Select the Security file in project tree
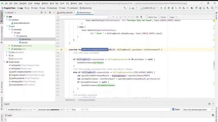This screenshot has height=122, width=218. click(x=23, y=42)
